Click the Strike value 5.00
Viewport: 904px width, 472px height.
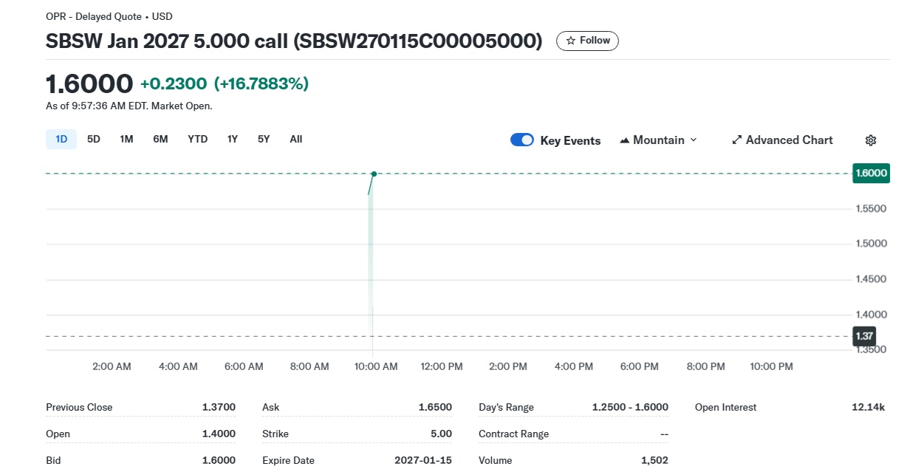(441, 434)
